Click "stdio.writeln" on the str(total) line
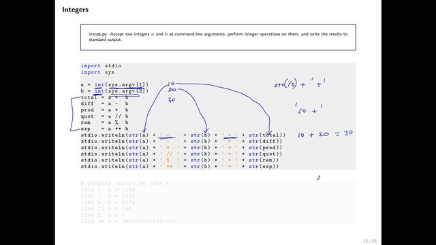Image resolution: width=436 pixels, height=245 pixels. click(x=103, y=135)
